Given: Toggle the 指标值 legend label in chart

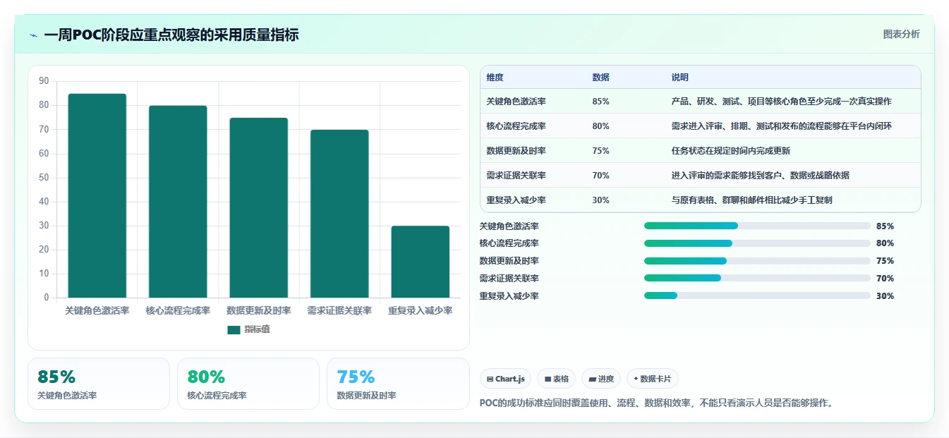Looking at the screenshot, I should pos(258,330).
